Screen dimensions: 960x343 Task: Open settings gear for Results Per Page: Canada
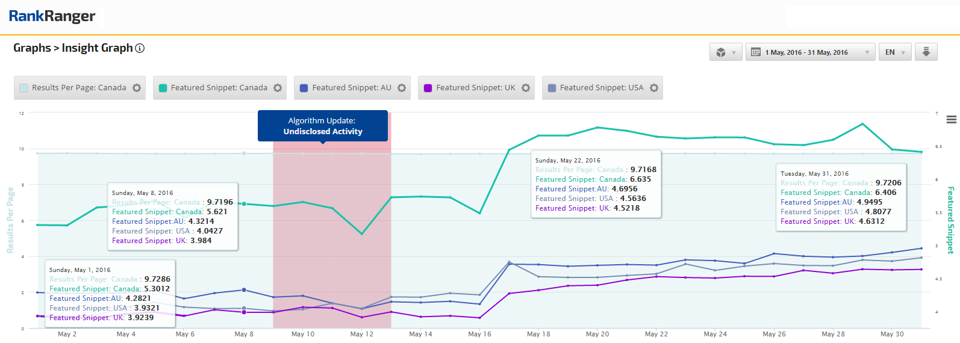(x=137, y=88)
